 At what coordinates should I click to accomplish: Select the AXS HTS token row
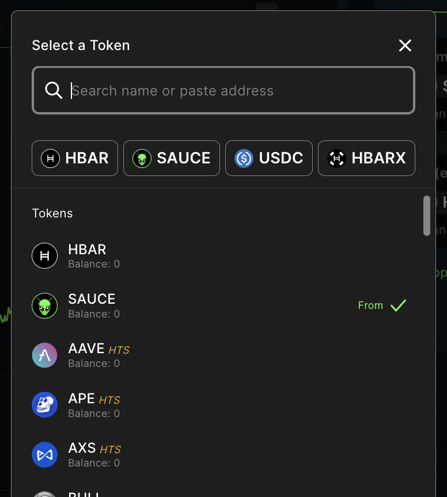click(219, 455)
